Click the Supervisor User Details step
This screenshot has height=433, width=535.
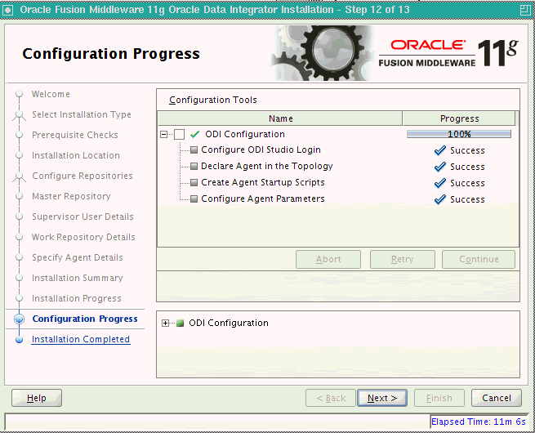82,217
